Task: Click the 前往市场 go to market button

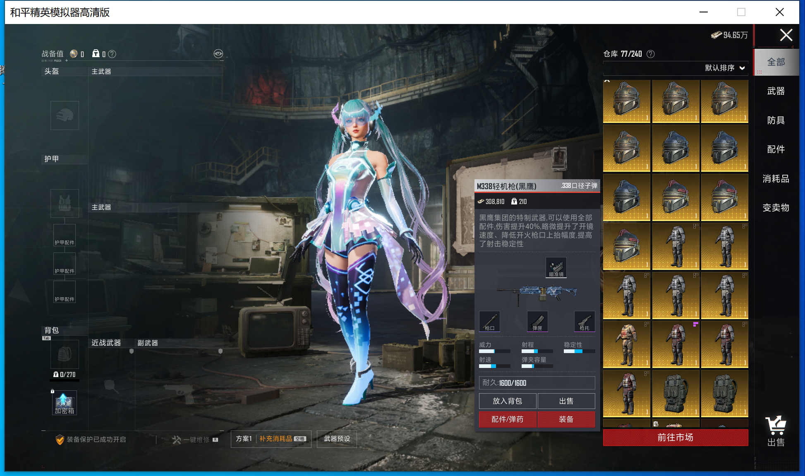Action: (x=675, y=438)
